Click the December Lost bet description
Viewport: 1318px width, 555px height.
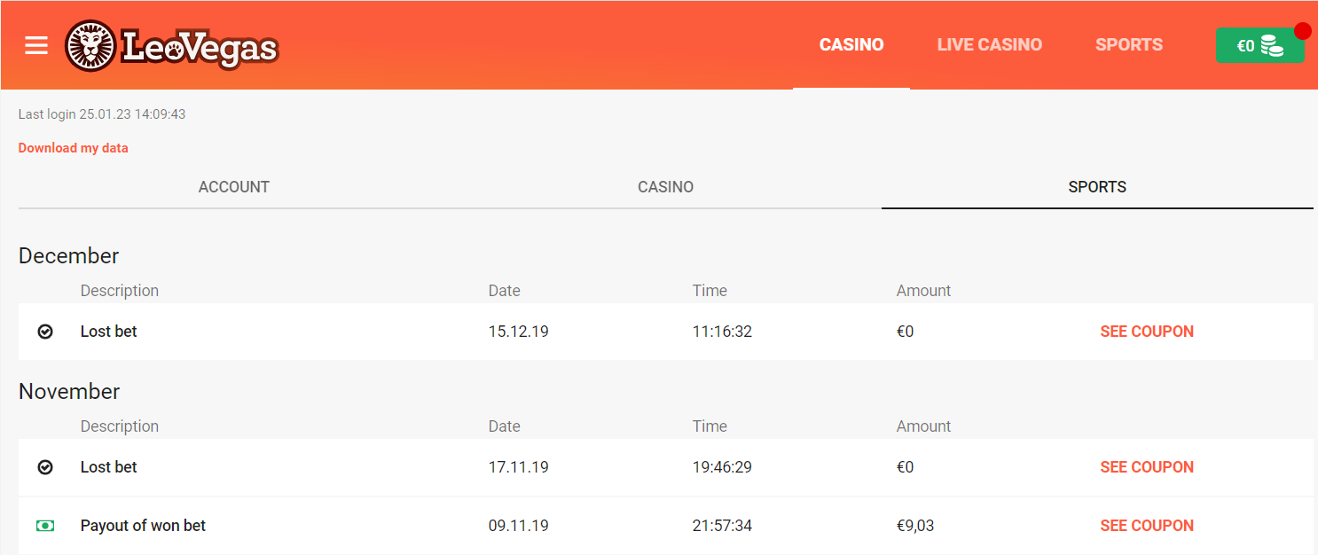[x=109, y=332]
